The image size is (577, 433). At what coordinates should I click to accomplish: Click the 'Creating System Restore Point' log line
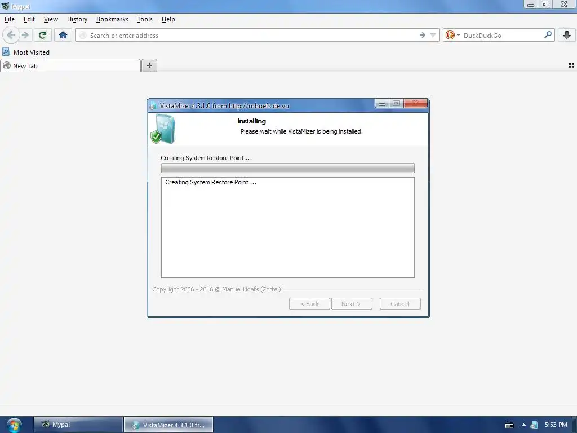tap(211, 182)
